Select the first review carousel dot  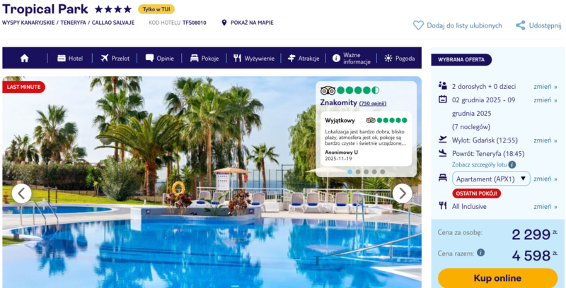(350, 172)
